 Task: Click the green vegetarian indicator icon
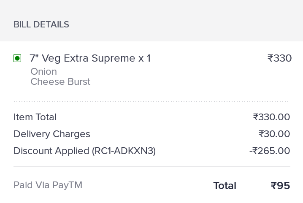17,58
